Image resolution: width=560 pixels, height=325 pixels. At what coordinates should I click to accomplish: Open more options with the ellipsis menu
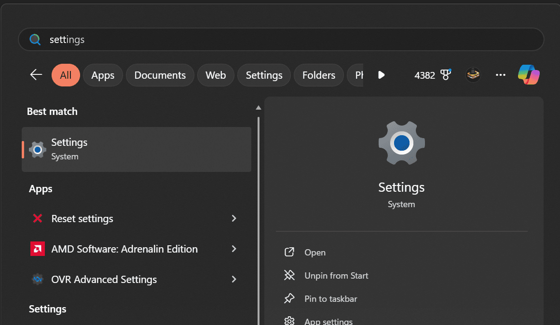click(500, 75)
